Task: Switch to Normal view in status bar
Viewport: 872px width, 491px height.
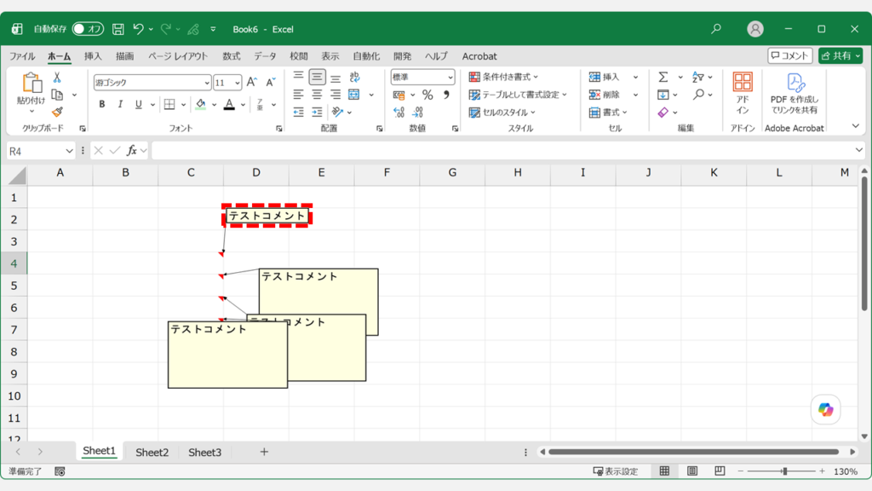Action: (664, 471)
